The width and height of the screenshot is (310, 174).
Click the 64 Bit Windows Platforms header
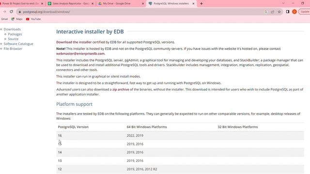[x=147, y=127]
